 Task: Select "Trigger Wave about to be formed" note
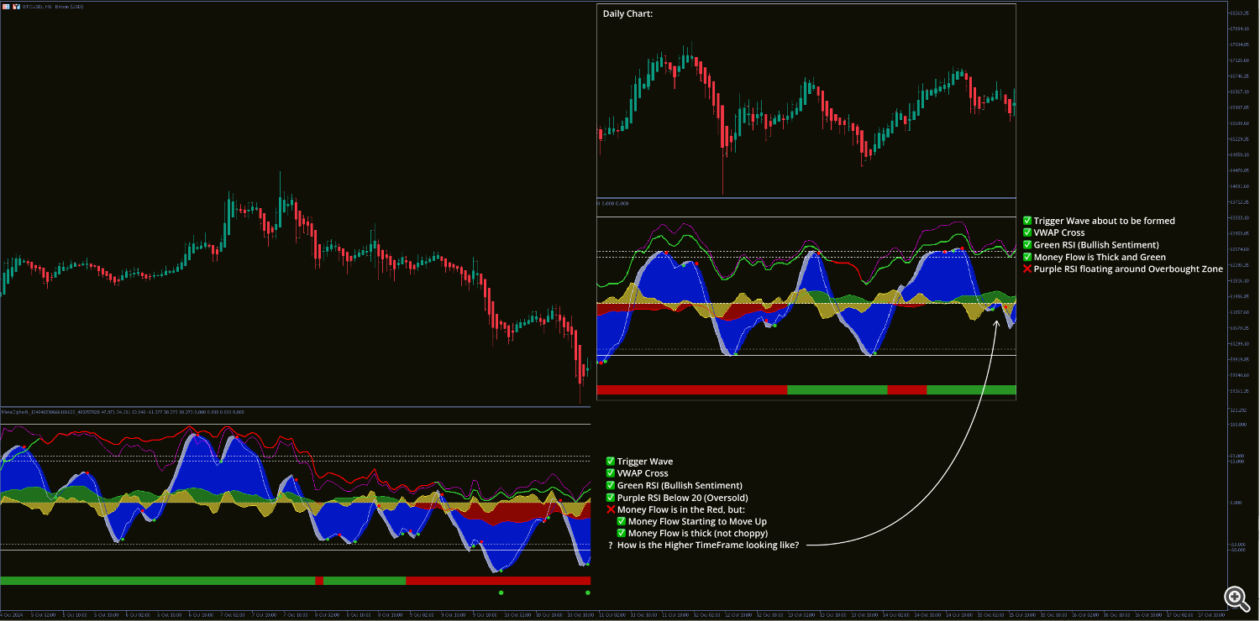[1105, 221]
